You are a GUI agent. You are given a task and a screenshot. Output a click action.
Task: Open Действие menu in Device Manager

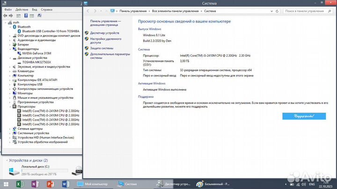click(22, 10)
